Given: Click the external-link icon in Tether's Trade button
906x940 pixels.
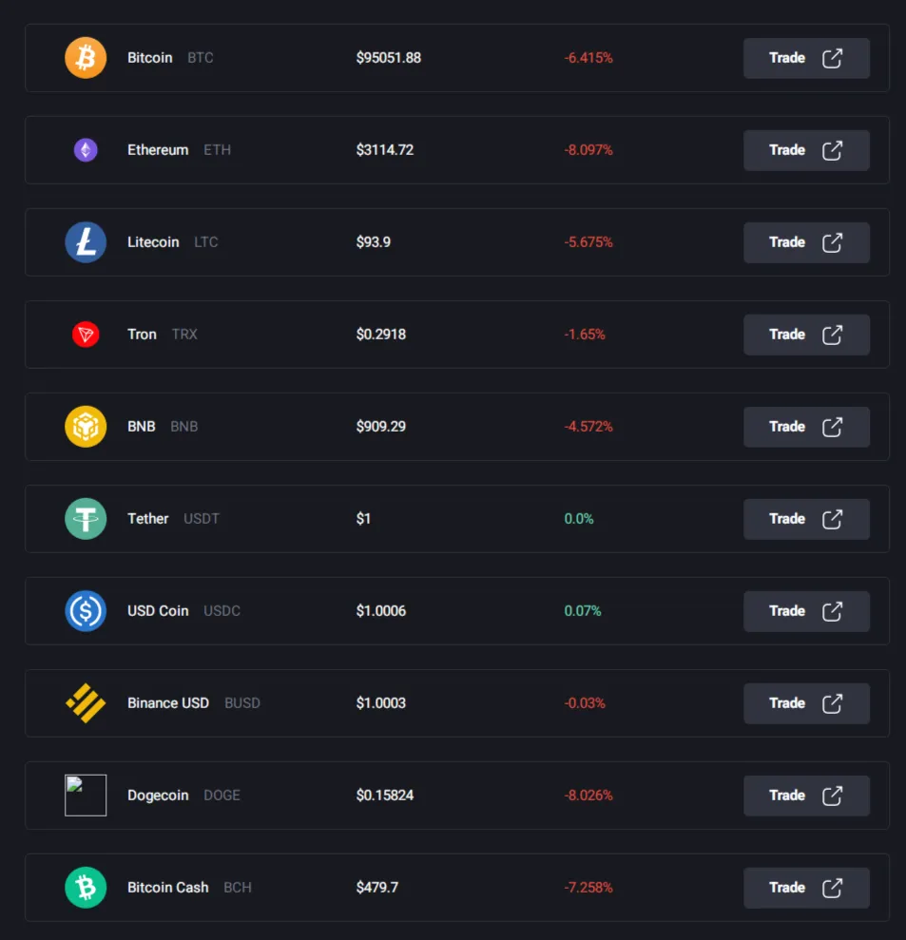Looking at the screenshot, I should click(832, 519).
